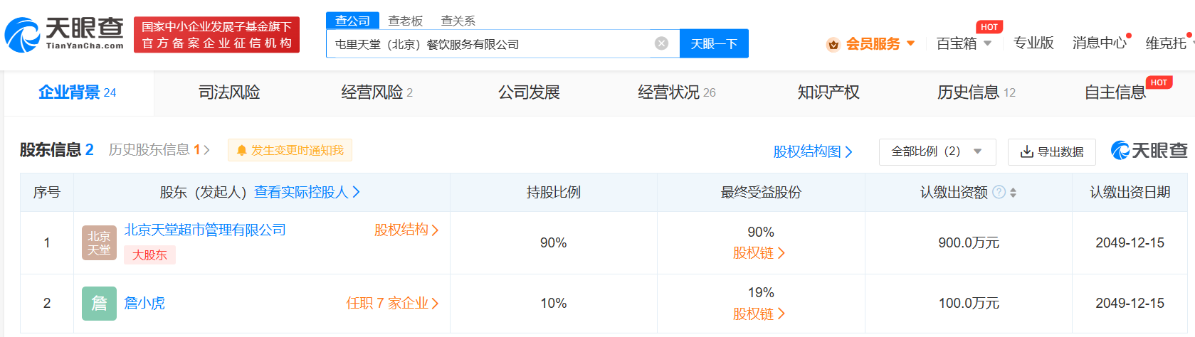Click the 天眼一下 search button
1195x337 pixels.
pyautogui.click(x=714, y=43)
